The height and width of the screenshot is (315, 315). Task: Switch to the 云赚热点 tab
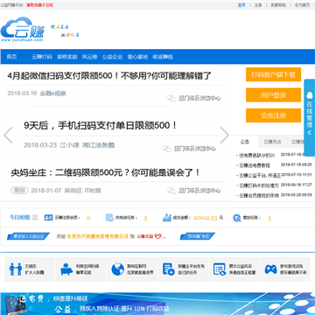pos(273,142)
